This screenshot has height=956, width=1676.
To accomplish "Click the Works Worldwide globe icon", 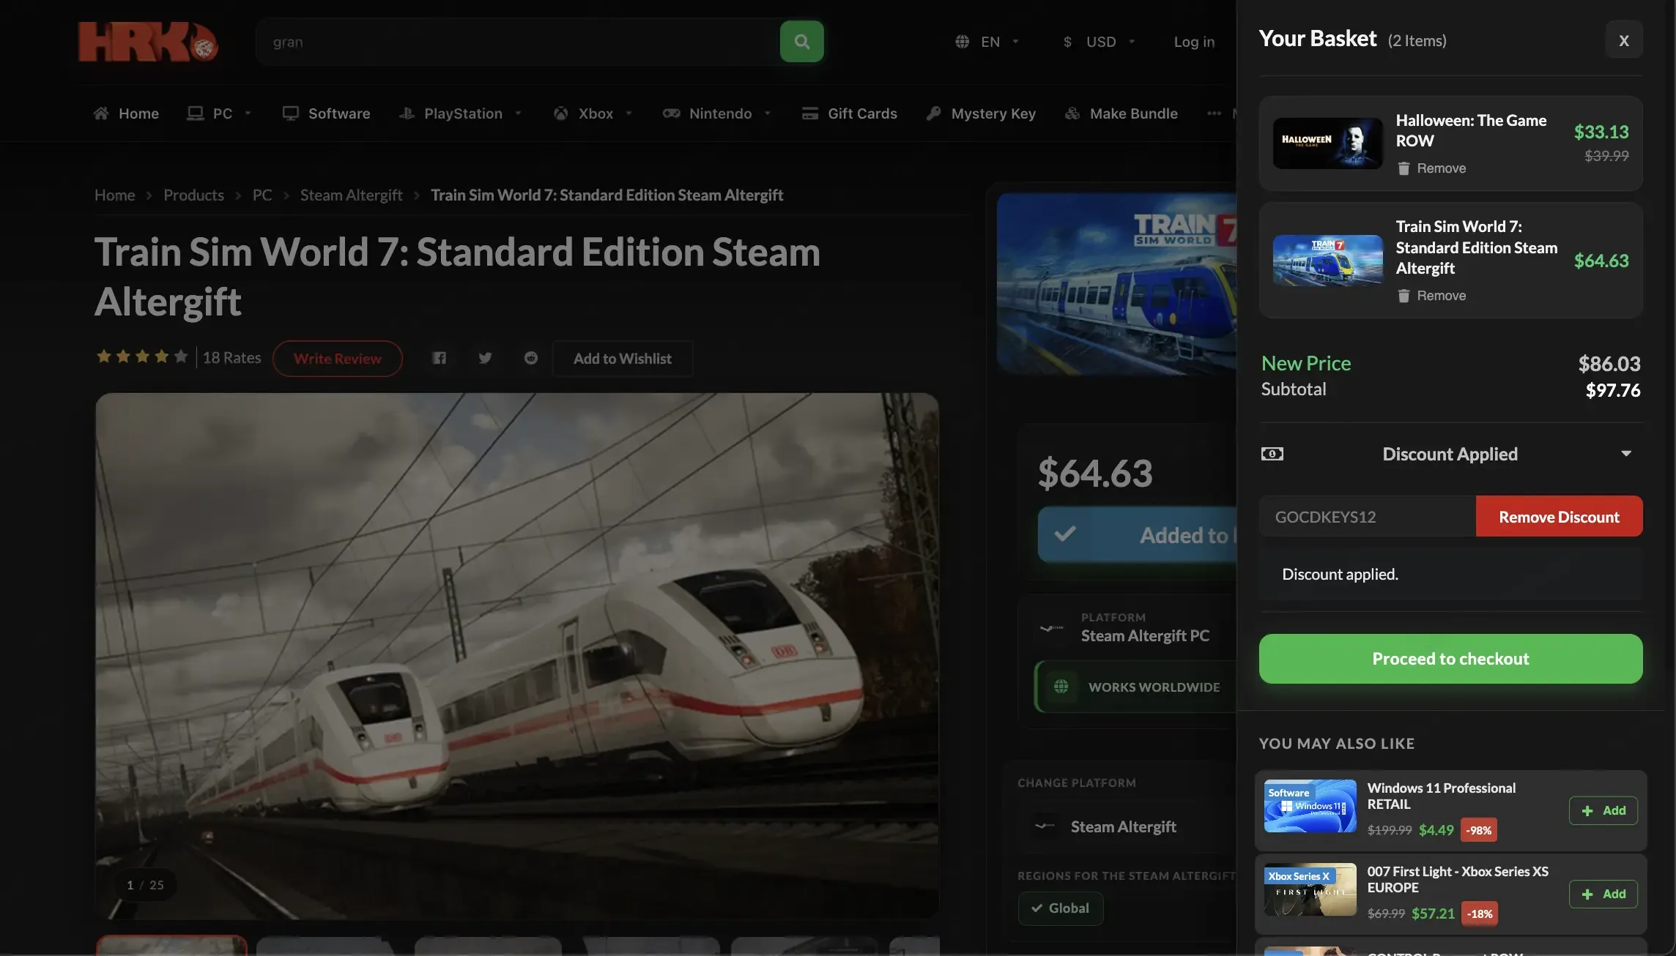I will (1061, 687).
